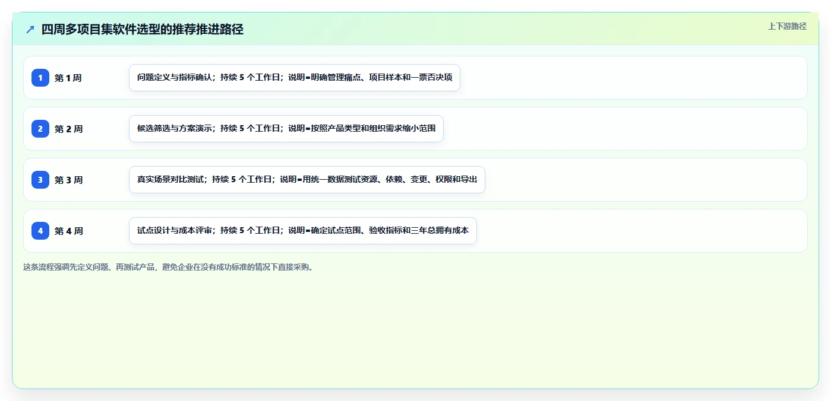Click the 上下游路径 label
Viewport: 831px width, 401px height.
coord(787,26)
